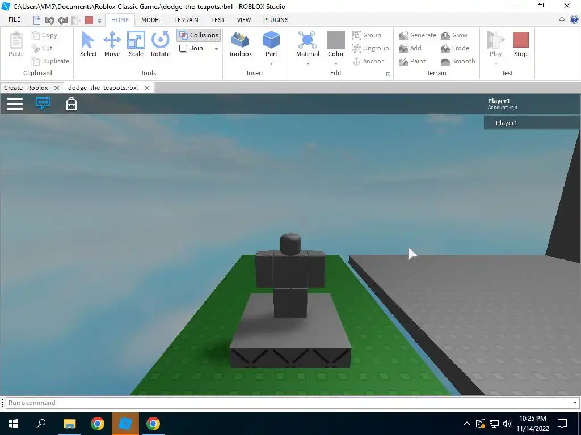Toggle the Collisions option
The height and width of the screenshot is (435, 581).
(x=199, y=35)
